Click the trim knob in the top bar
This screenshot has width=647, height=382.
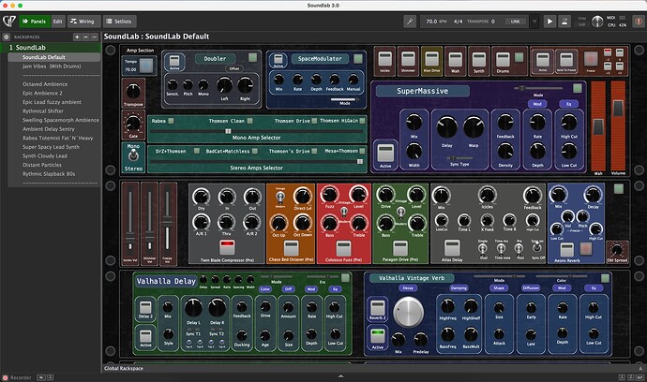[x=597, y=22]
